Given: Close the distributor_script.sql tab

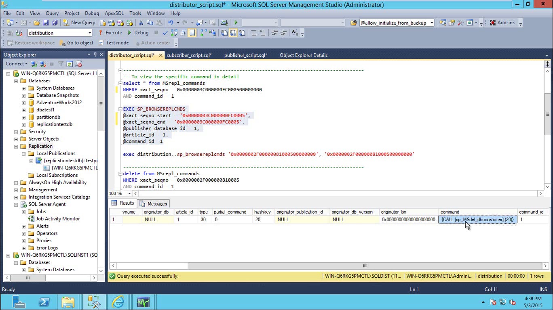Looking at the screenshot, I should (160, 55).
